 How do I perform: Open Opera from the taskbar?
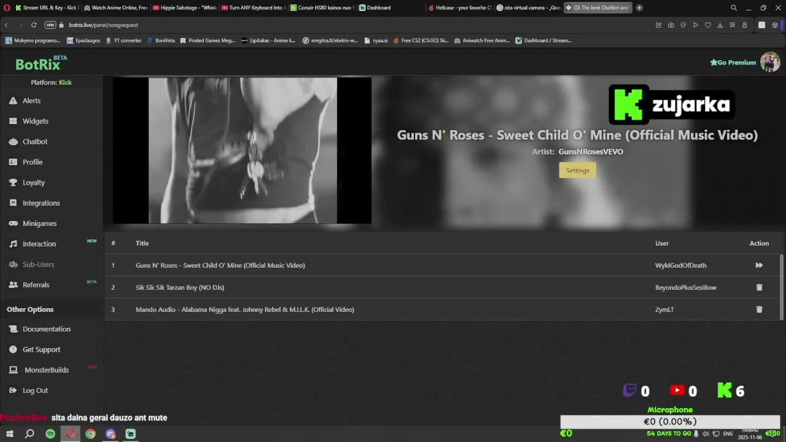pyautogui.click(x=71, y=434)
